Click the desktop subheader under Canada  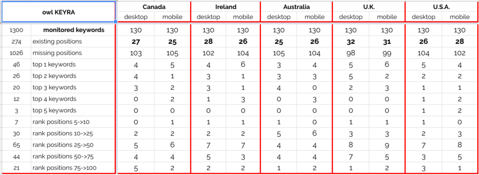tap(136, 17)
